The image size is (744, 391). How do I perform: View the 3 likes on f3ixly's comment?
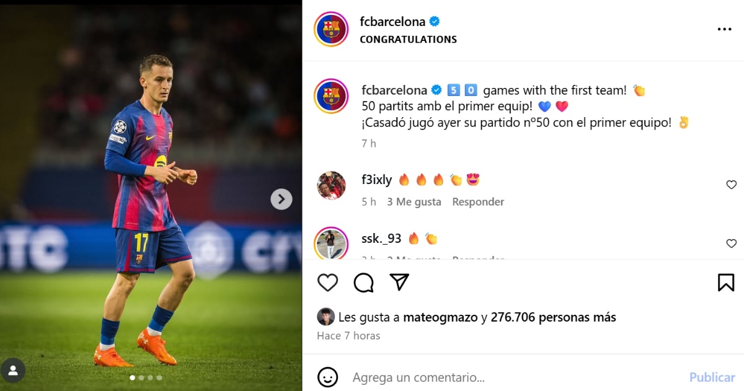click(414, 201)
